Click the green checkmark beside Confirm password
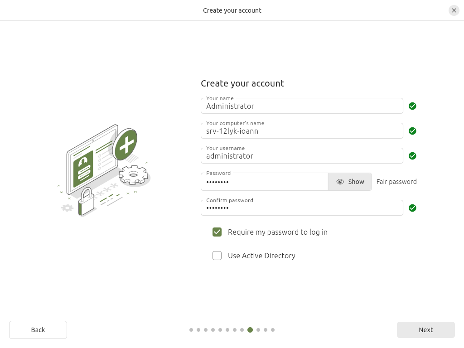This screenshot has height=348, width=464. pyautogui.click(x=412, y=208)
